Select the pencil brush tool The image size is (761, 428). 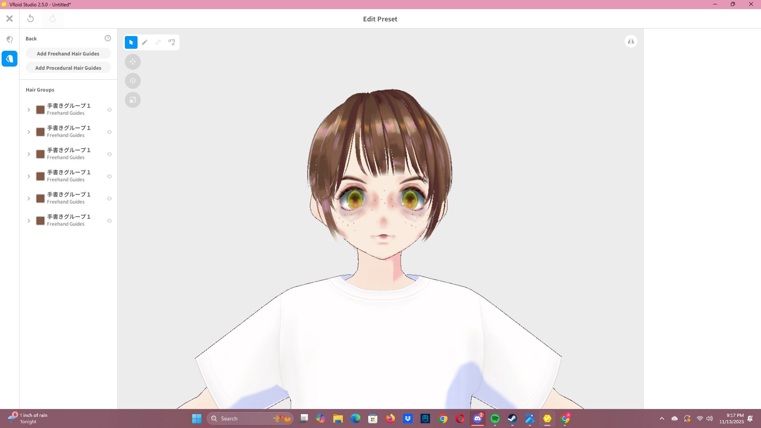point(145,42)
